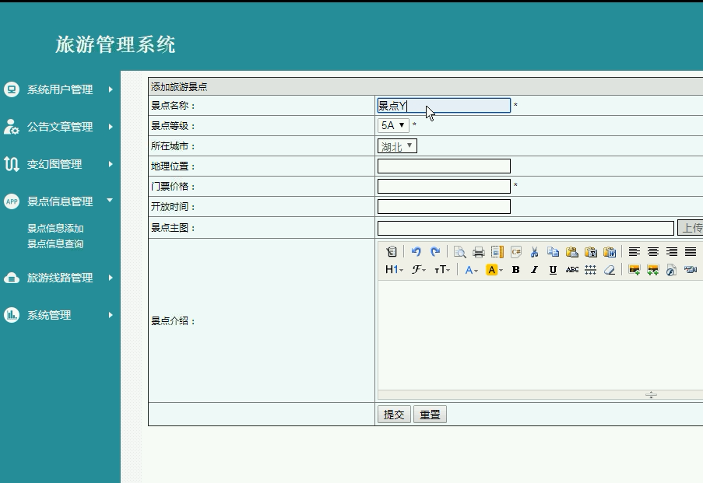This screenshot has width=703, height=483.
Task: Click the print icon in the editor
Action: 478,252
